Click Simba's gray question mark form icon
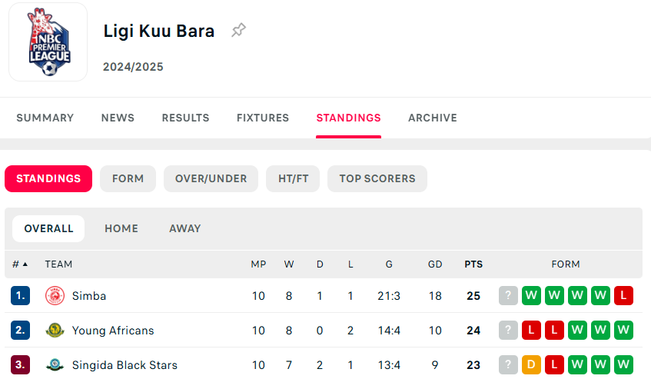 point(508,296)
